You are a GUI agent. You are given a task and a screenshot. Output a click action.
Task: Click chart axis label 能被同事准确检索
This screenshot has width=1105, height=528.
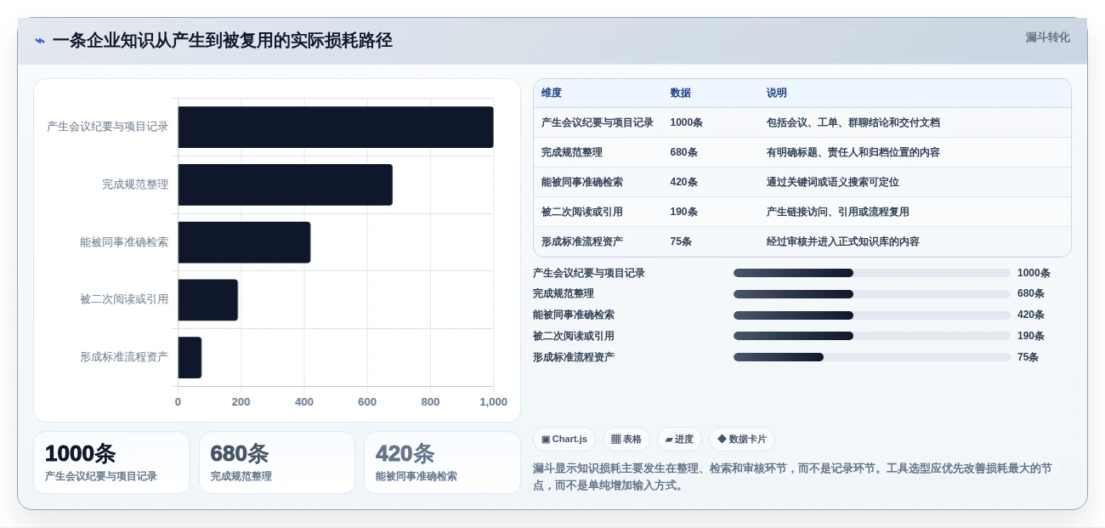tap(124, 242)
